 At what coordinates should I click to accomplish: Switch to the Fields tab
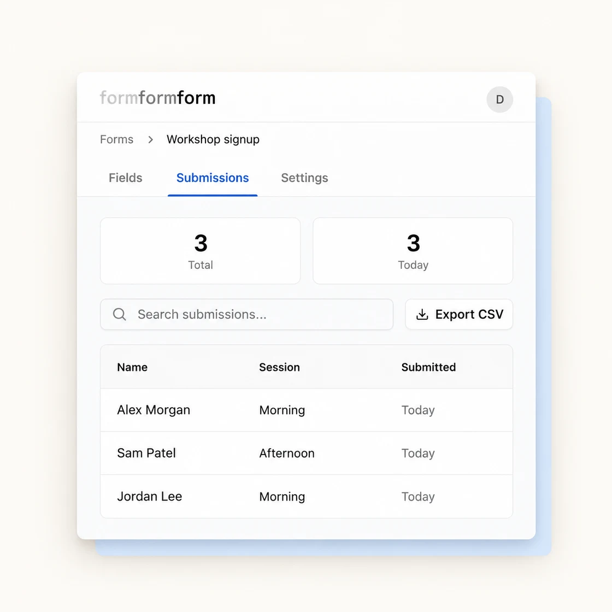point(125,178)
